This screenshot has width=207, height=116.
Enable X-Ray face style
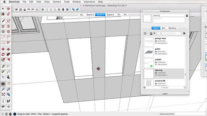coord(43,10)
